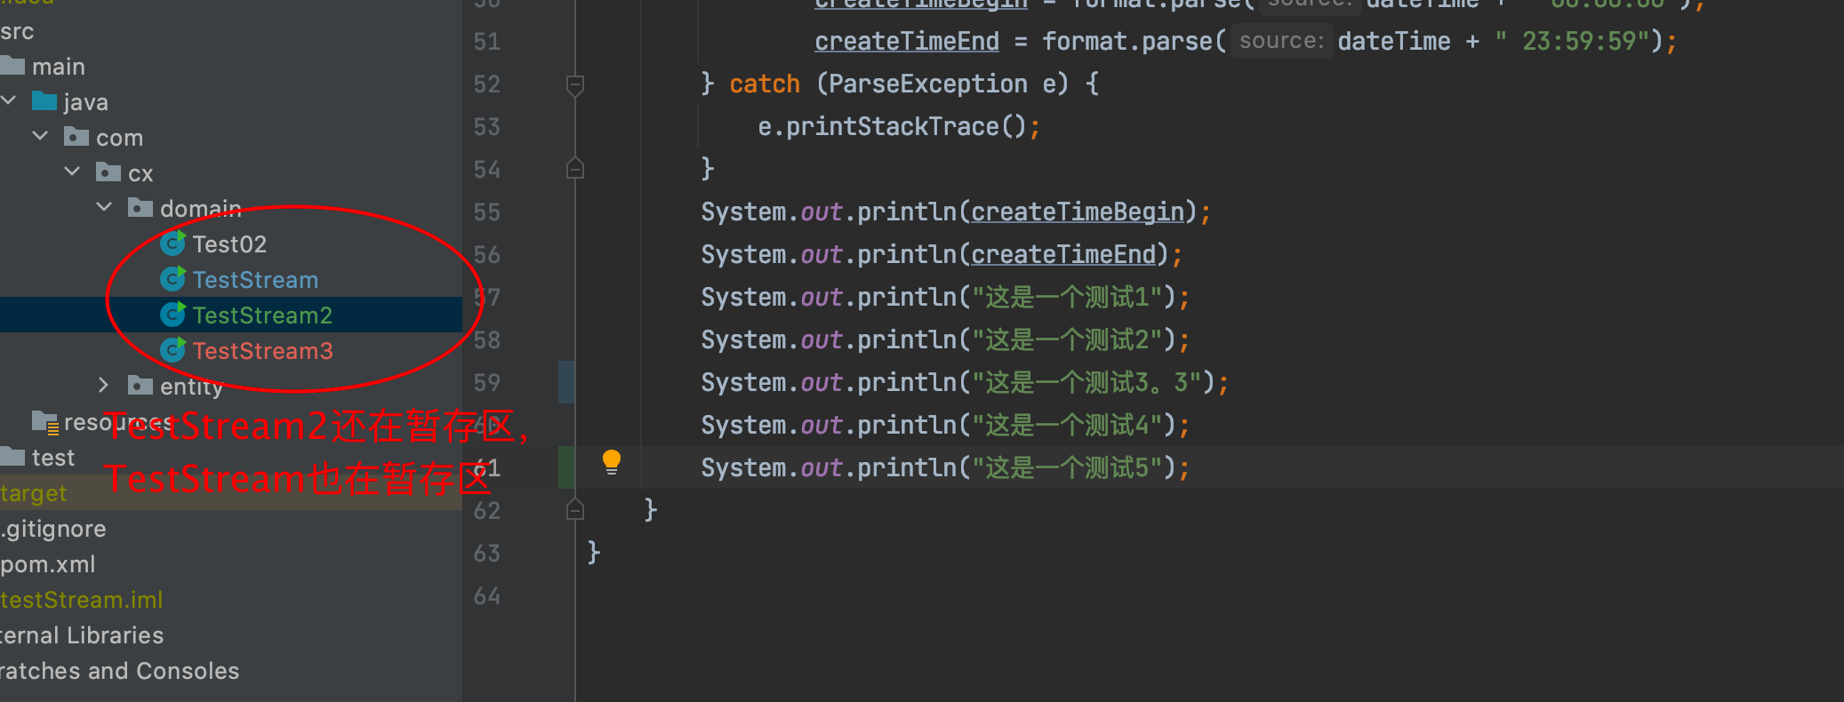The image size is (1844, 702).
Task: Click the yellow lightbulb quick-fix icon
Action: (612, 462)
